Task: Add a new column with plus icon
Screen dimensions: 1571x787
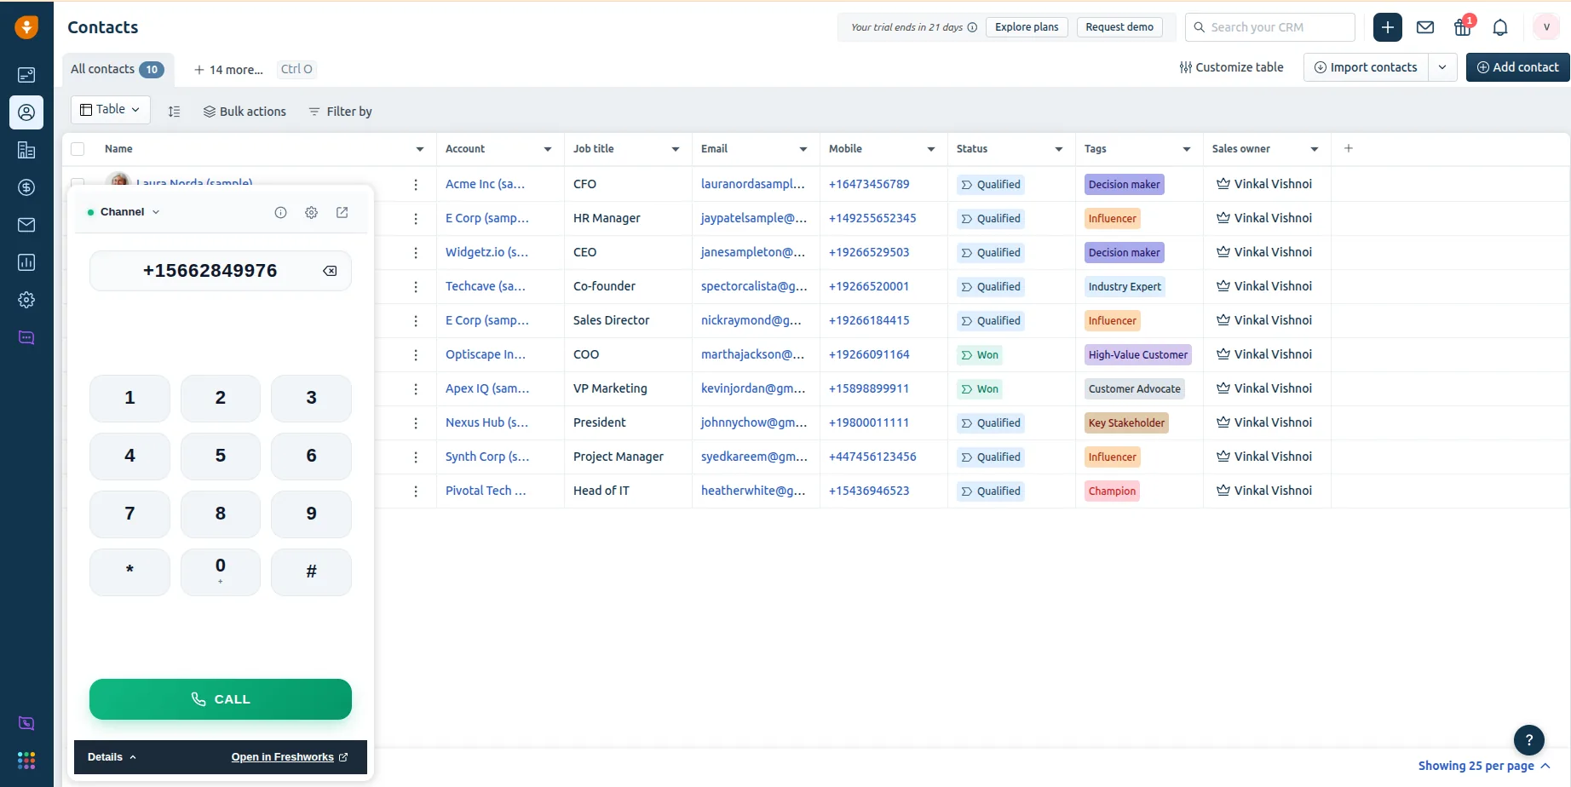Action: 1349,149
